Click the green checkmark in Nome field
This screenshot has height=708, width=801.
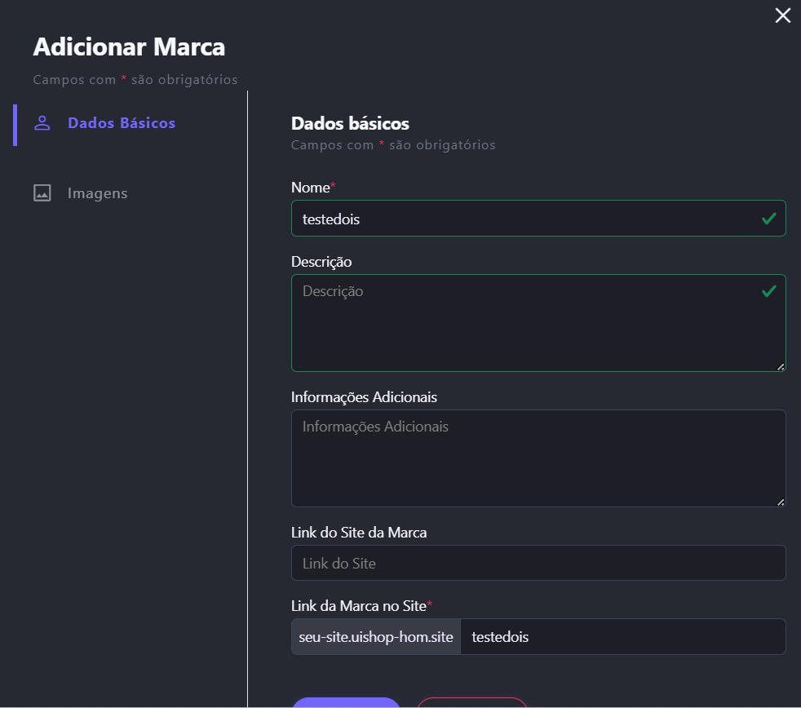[768, 219]
